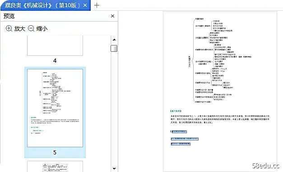Click the 放大 zoom-in magnifier icon
The image size is (283, 172).
point(9,28)
